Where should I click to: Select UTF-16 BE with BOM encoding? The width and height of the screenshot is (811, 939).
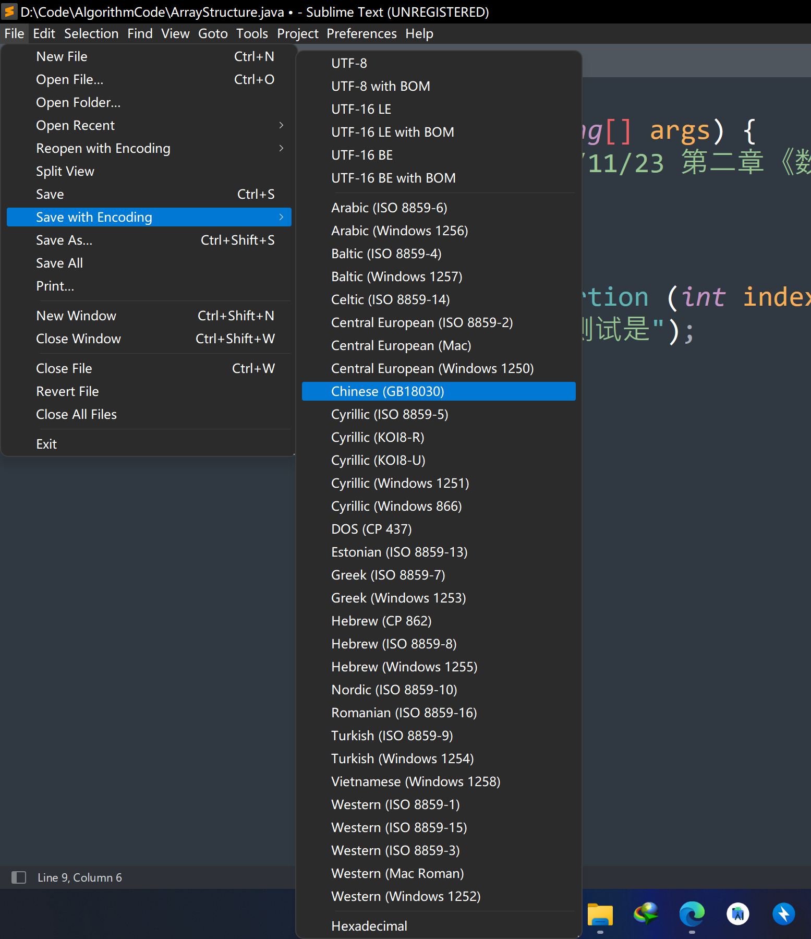(x=439, y=178)
